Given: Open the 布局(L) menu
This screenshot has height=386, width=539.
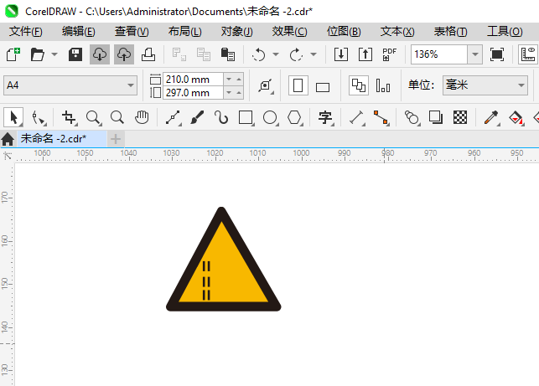Looking at the screenshot, I should pyautogui.click(x=185, y=32).
